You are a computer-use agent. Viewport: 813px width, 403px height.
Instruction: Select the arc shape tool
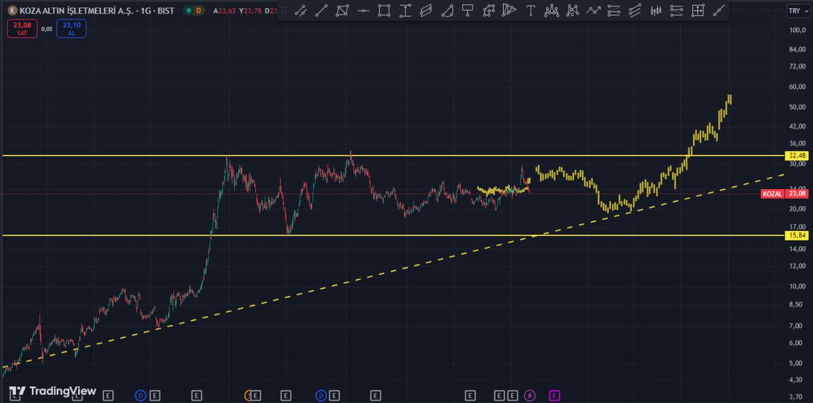447,10
